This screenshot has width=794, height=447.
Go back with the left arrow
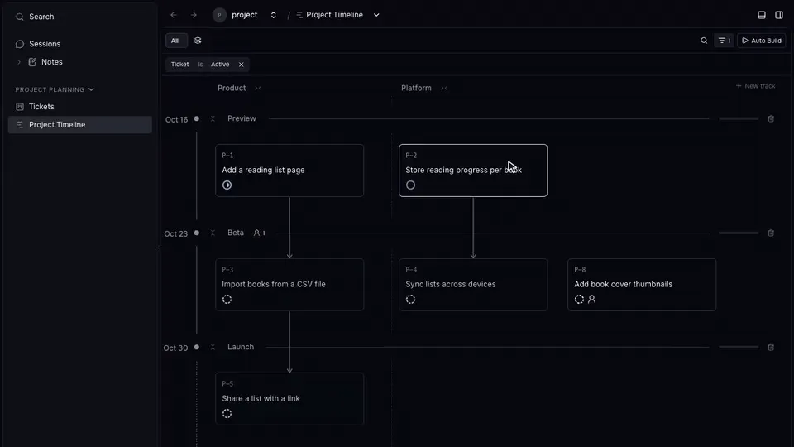(174, 15)
